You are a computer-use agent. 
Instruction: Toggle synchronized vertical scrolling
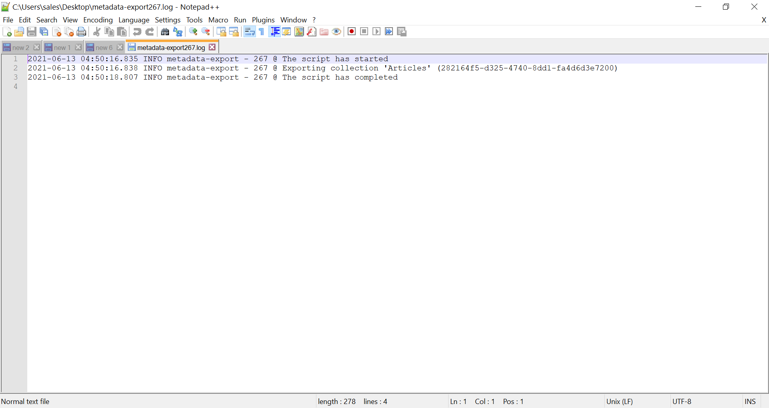click(221, 32)
